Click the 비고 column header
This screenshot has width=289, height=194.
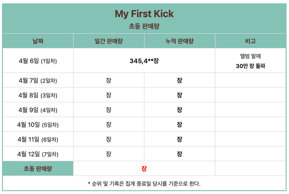250,41
